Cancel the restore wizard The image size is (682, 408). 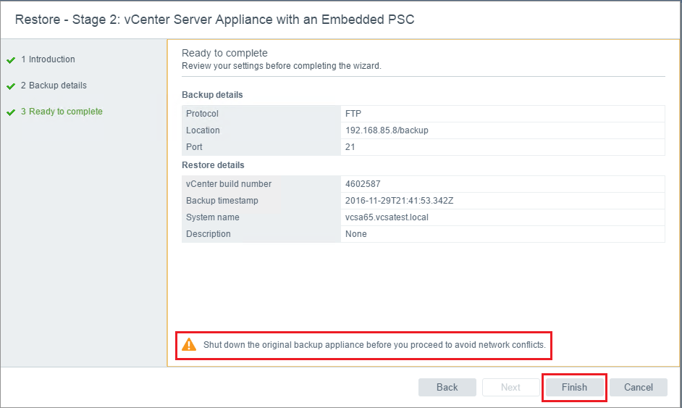(638, 387)
